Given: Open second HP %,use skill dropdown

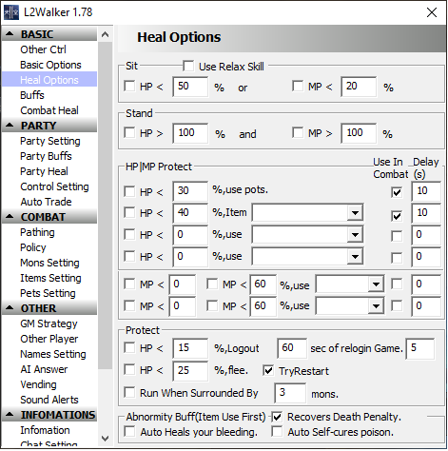Looking at the screenshot, I should pyautogui.click(x=355, y=257).
